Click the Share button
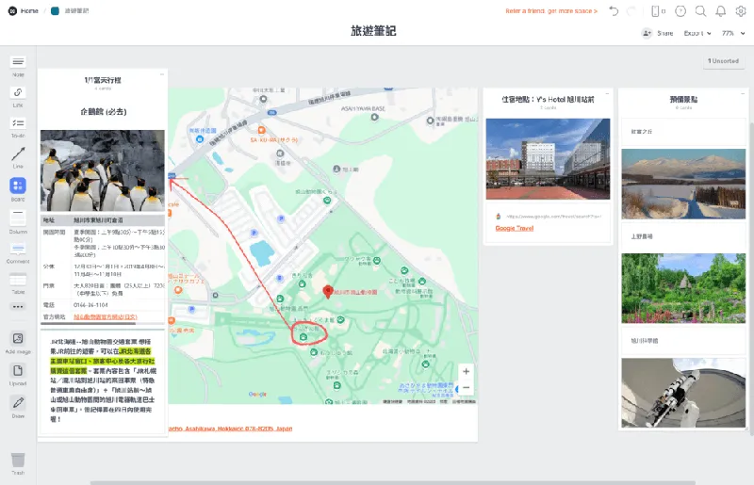Image resolution: width=754 pixels, height=485 pixels. [657, 33]
